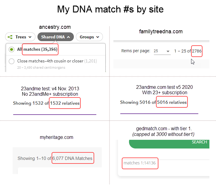The height and width of the screenshot is (186, 216).
Task: Click the 6,077 DNA Matches text
Action: [72, 158]
